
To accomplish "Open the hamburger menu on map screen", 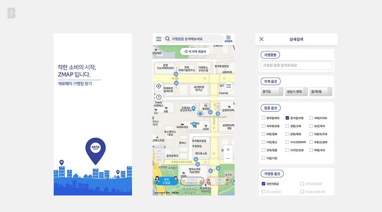I will [159, 39].
